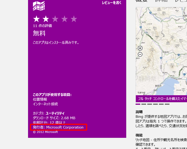Click the map zoom-out minus button
Screen dimensions: 187x149
point(140,54)
